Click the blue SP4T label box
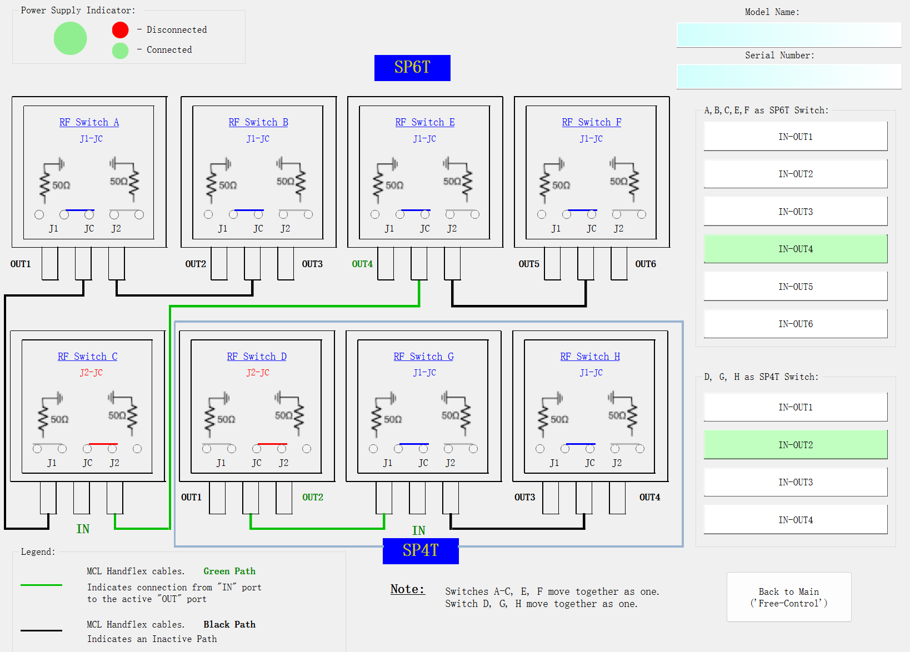910x652 pixels. point(421,551)
